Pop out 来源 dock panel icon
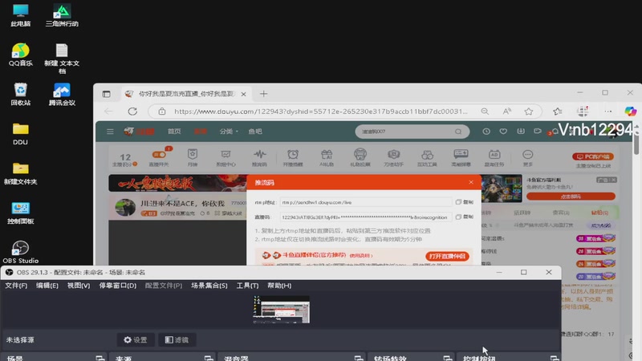The image size is (642, 361). point(209,358)
